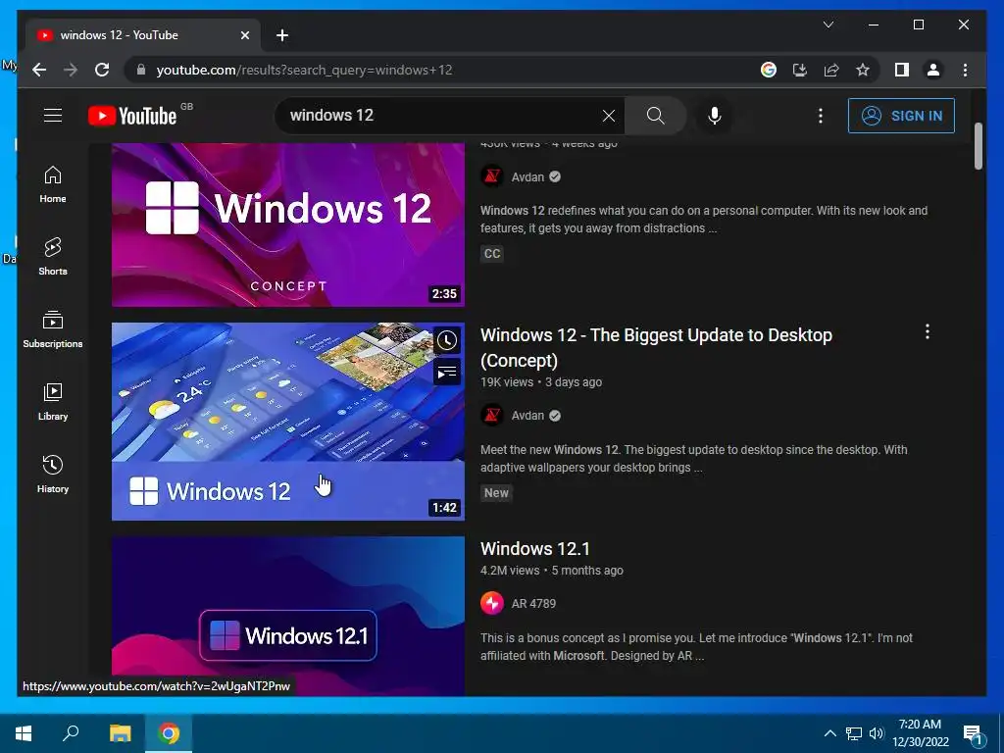The image size is (1004, 753).
Task: Click the 'Windows 12 redefines' description text
Action: click(x=704, y=219)
